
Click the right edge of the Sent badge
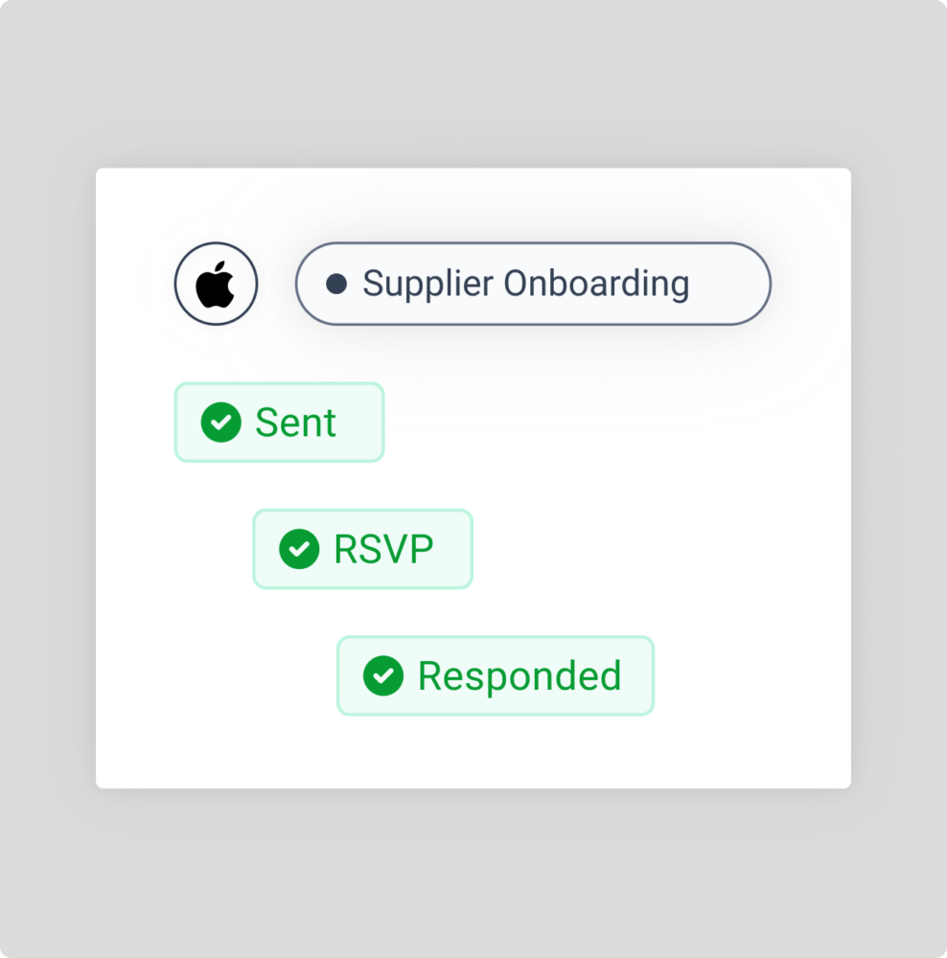pos(381,422)
